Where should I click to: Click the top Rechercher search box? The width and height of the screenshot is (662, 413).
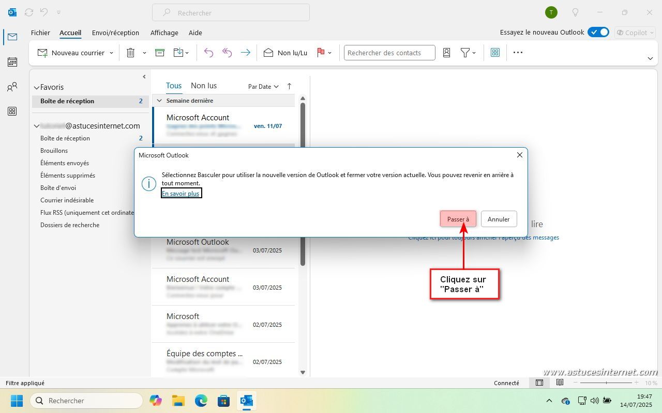click(x=231, y=12)
